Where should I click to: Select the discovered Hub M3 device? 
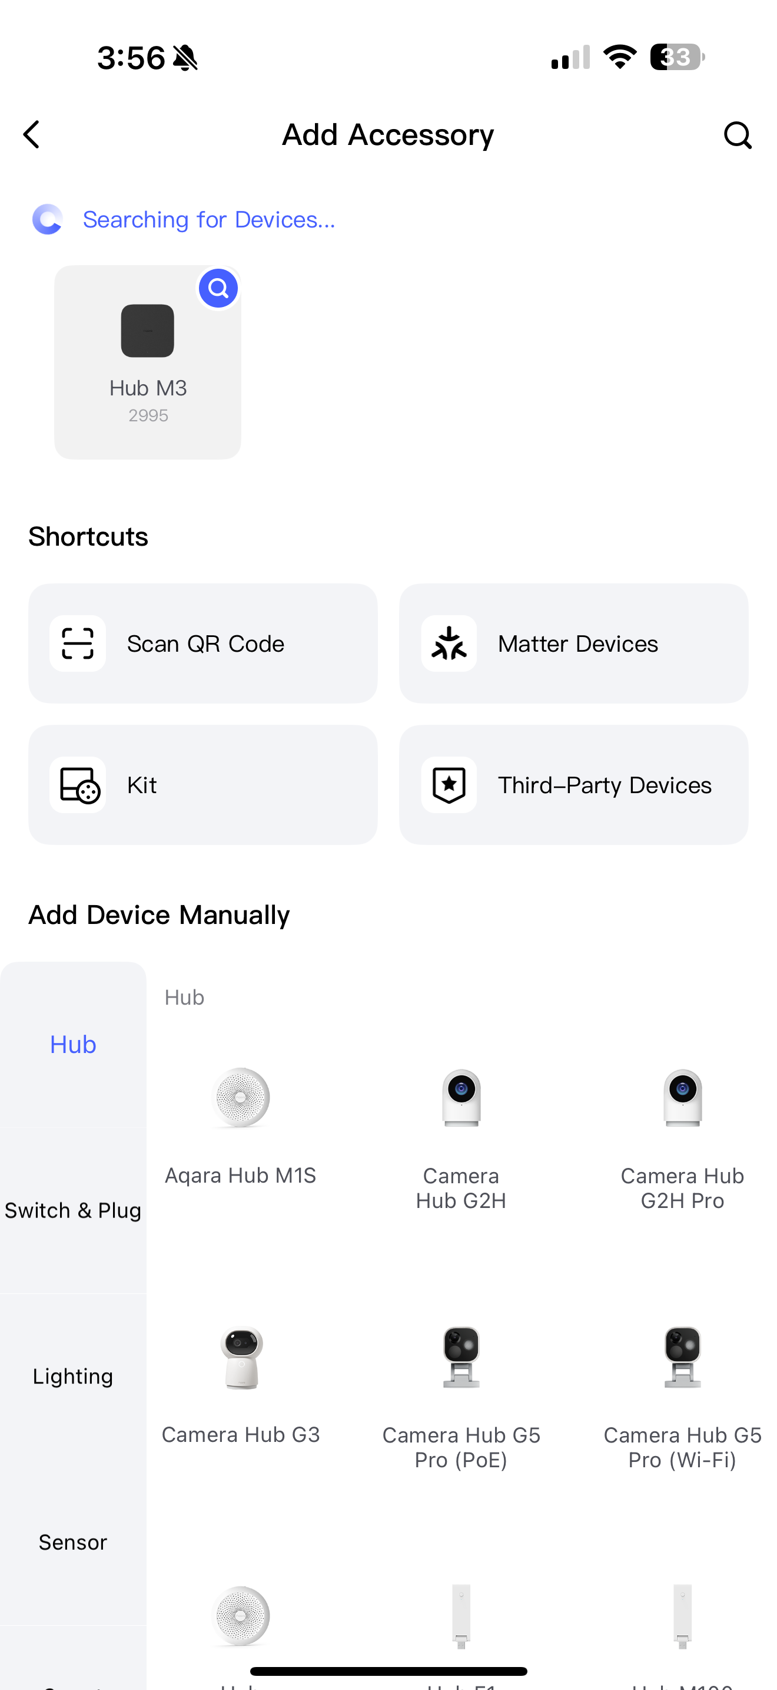147,362
